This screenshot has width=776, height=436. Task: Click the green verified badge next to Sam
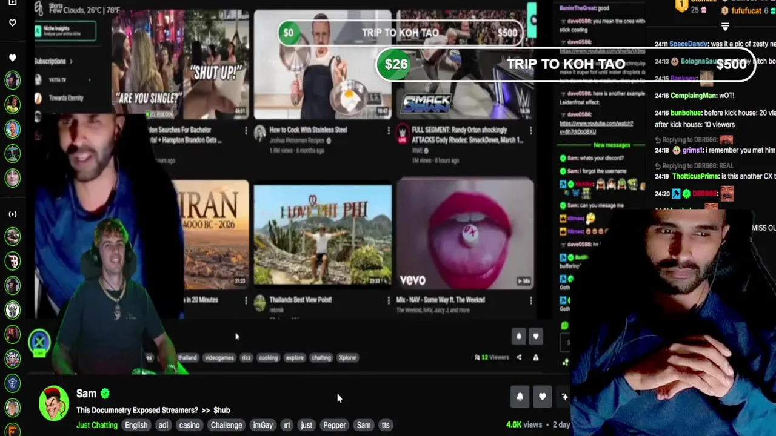105,394
